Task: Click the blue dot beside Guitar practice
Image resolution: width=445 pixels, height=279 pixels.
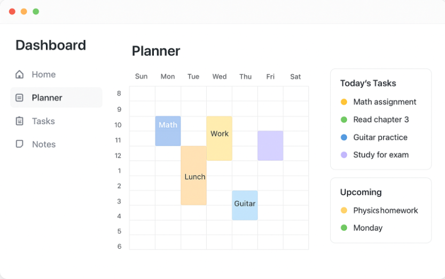Action: [344, 137]
